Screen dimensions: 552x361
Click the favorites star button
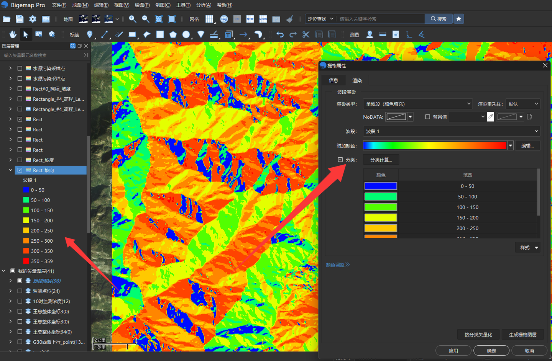pos(458,19)
